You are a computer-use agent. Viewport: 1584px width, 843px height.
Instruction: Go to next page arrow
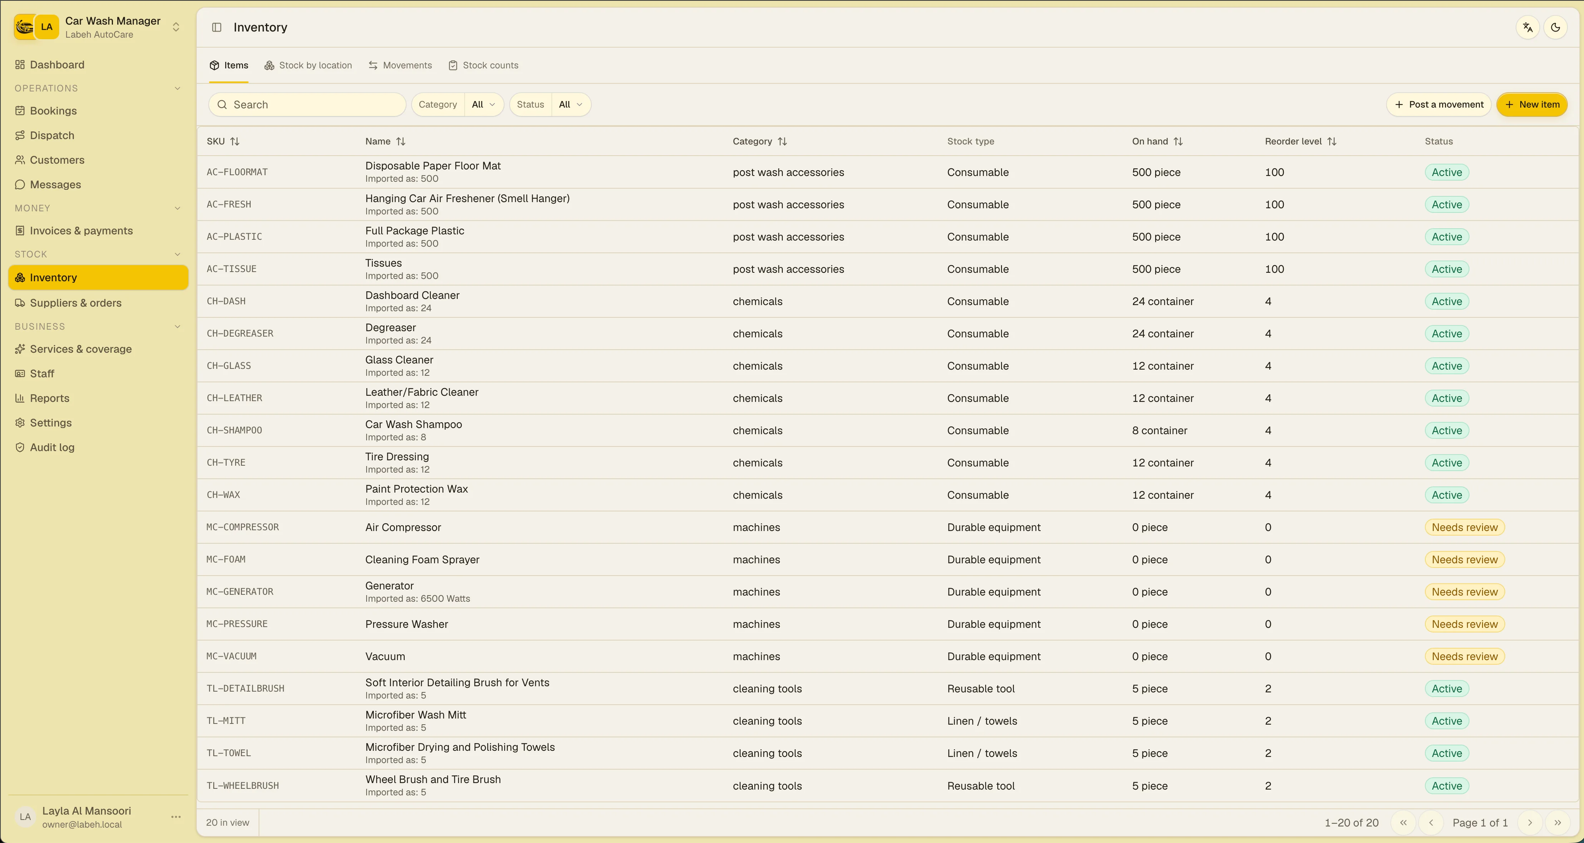[1529, 823]
